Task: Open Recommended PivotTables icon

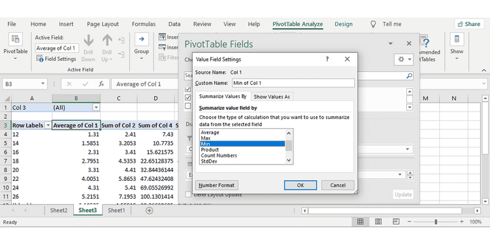Action: tap(425, 42)
